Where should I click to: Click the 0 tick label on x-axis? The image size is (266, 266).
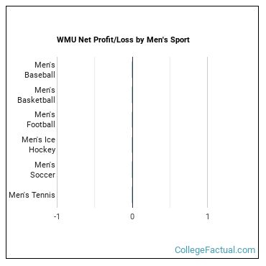point(132,216)
